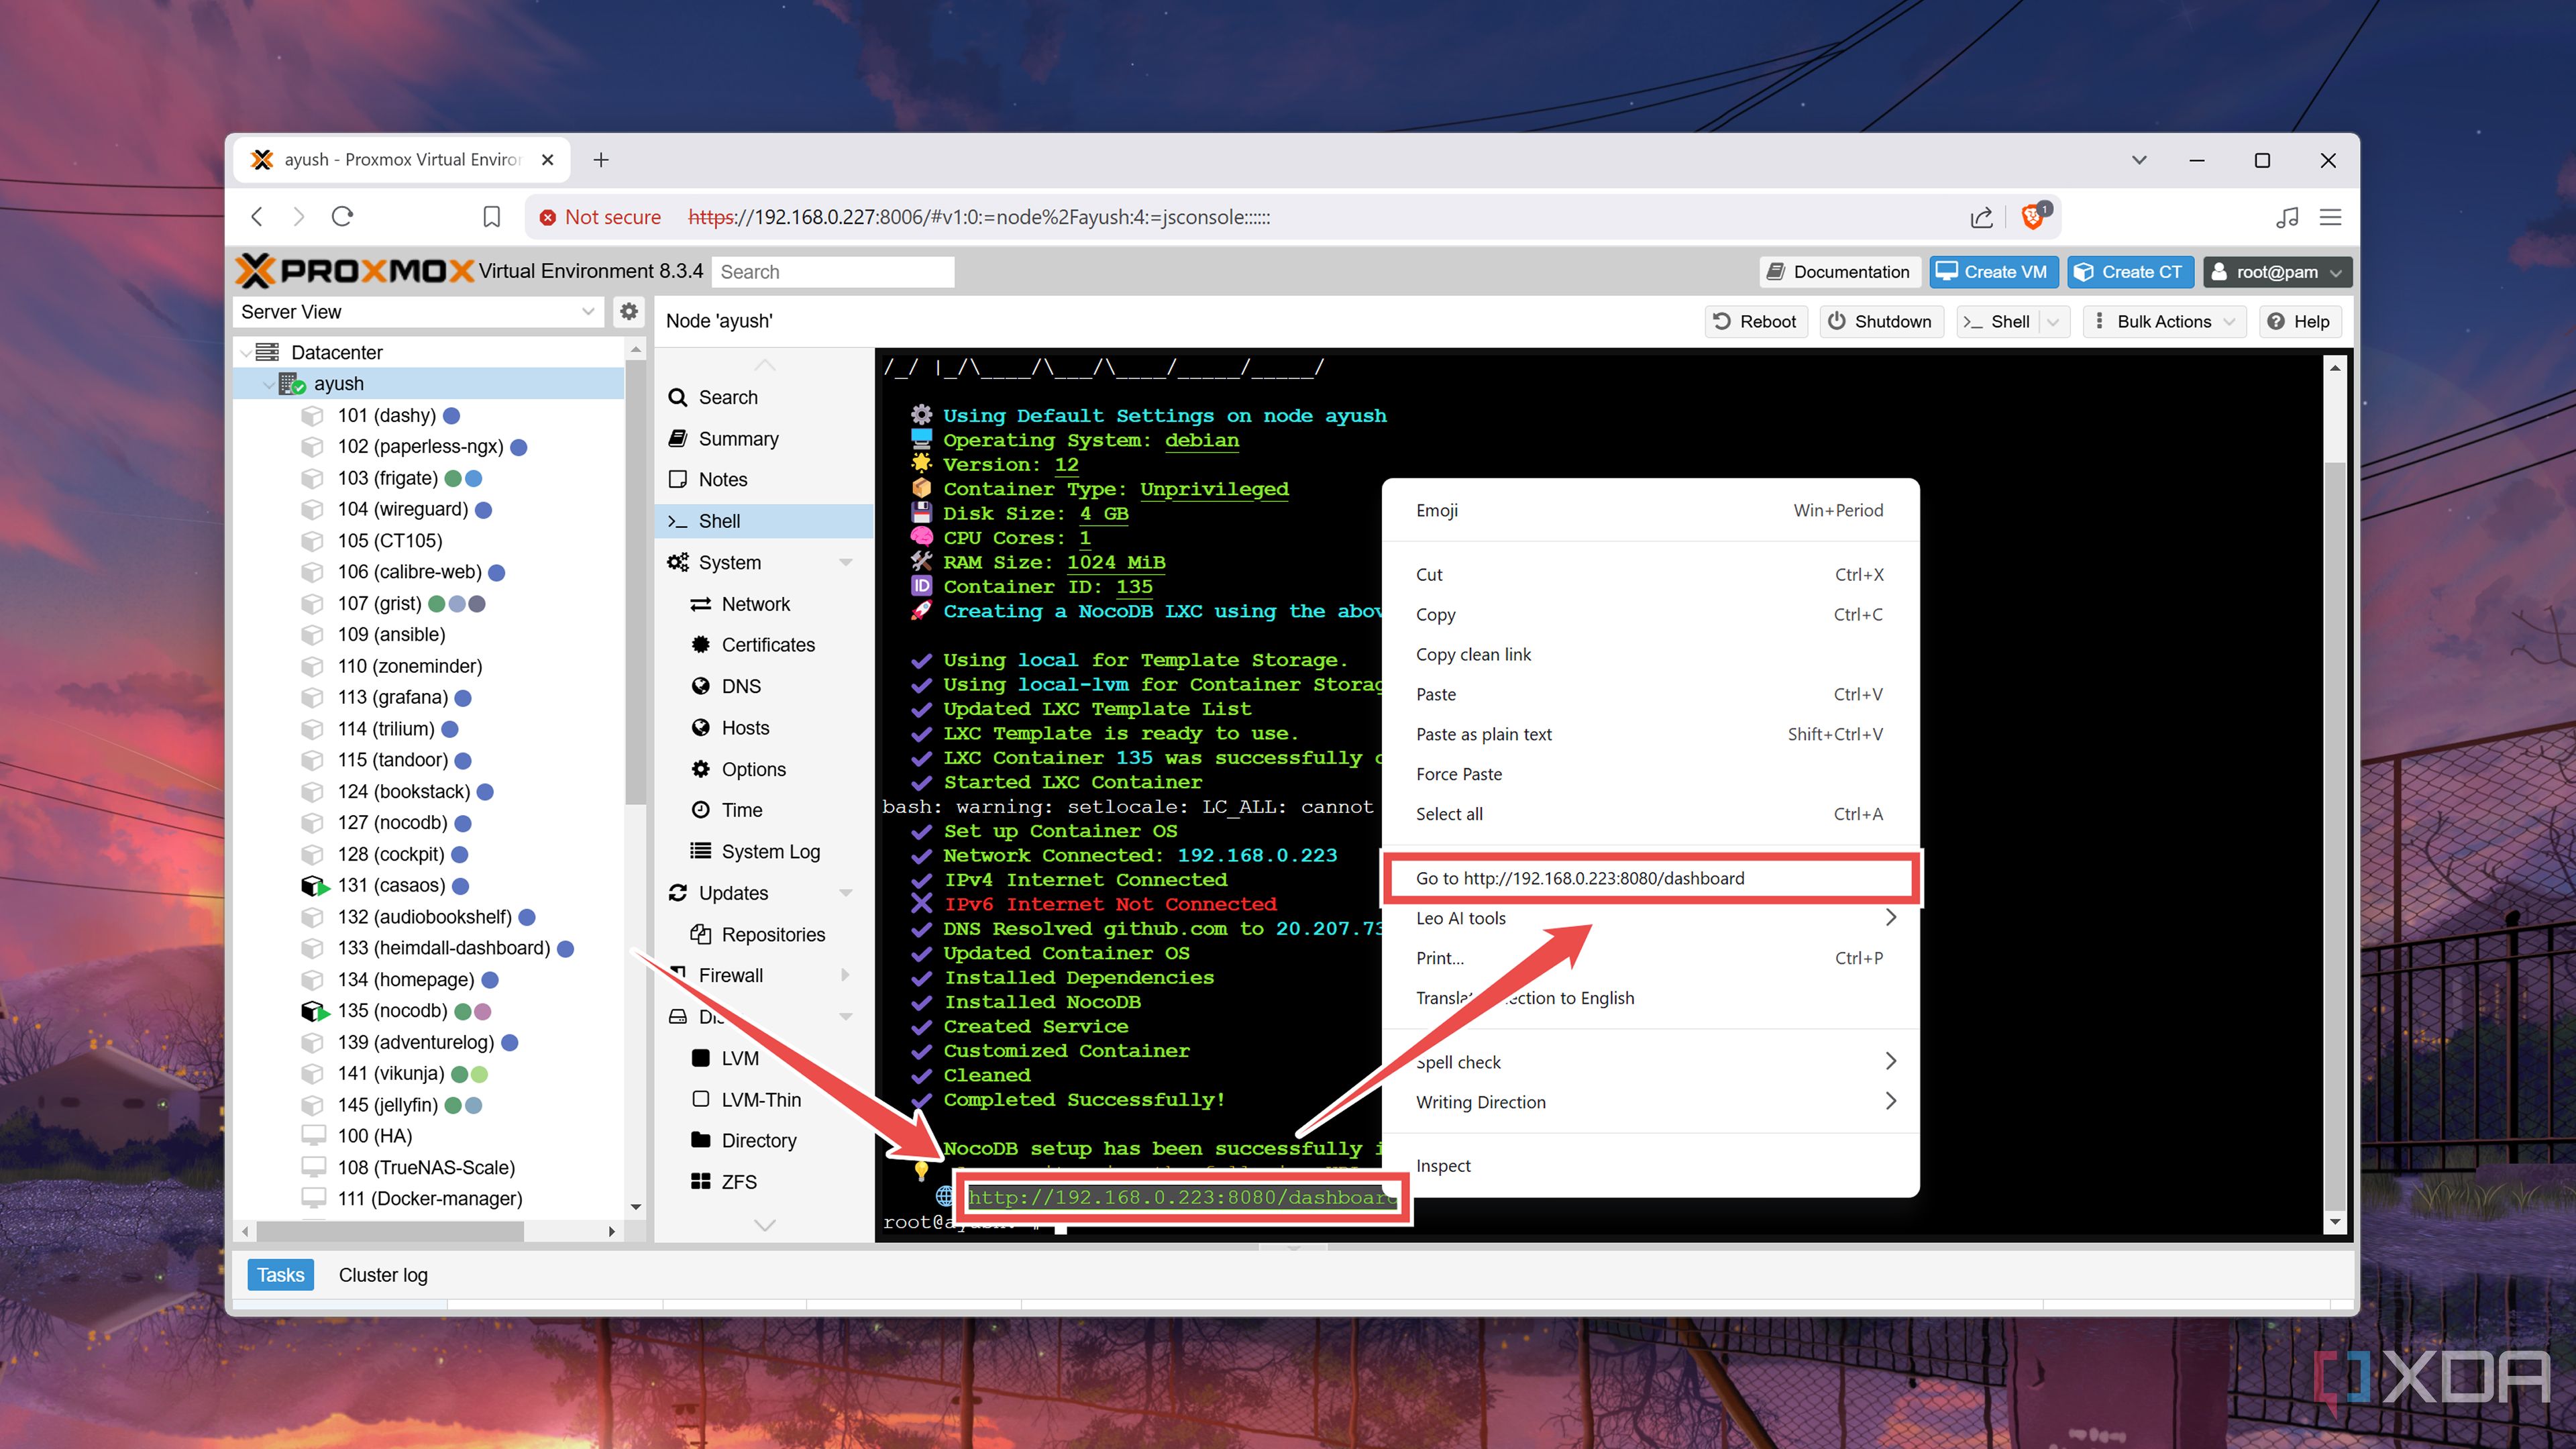Screen dimensions: 2576x1449
Task: Open the Hosts file editor
Action: pos(744,727)
